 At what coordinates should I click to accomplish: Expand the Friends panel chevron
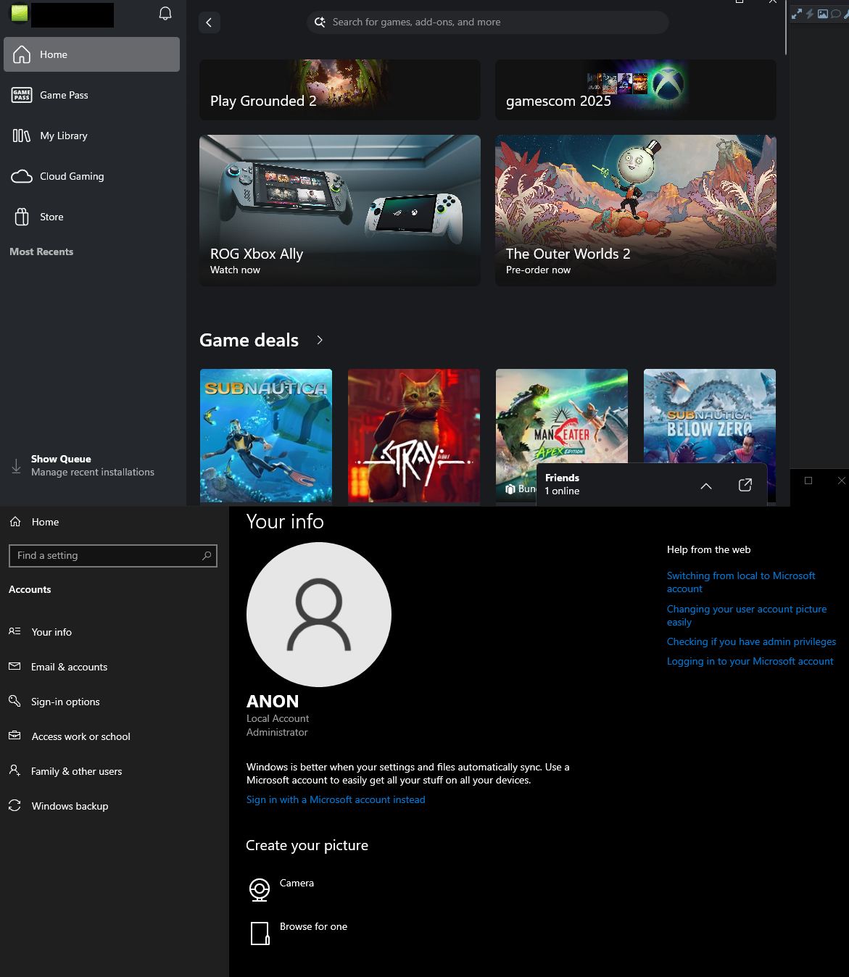(705, 486)
